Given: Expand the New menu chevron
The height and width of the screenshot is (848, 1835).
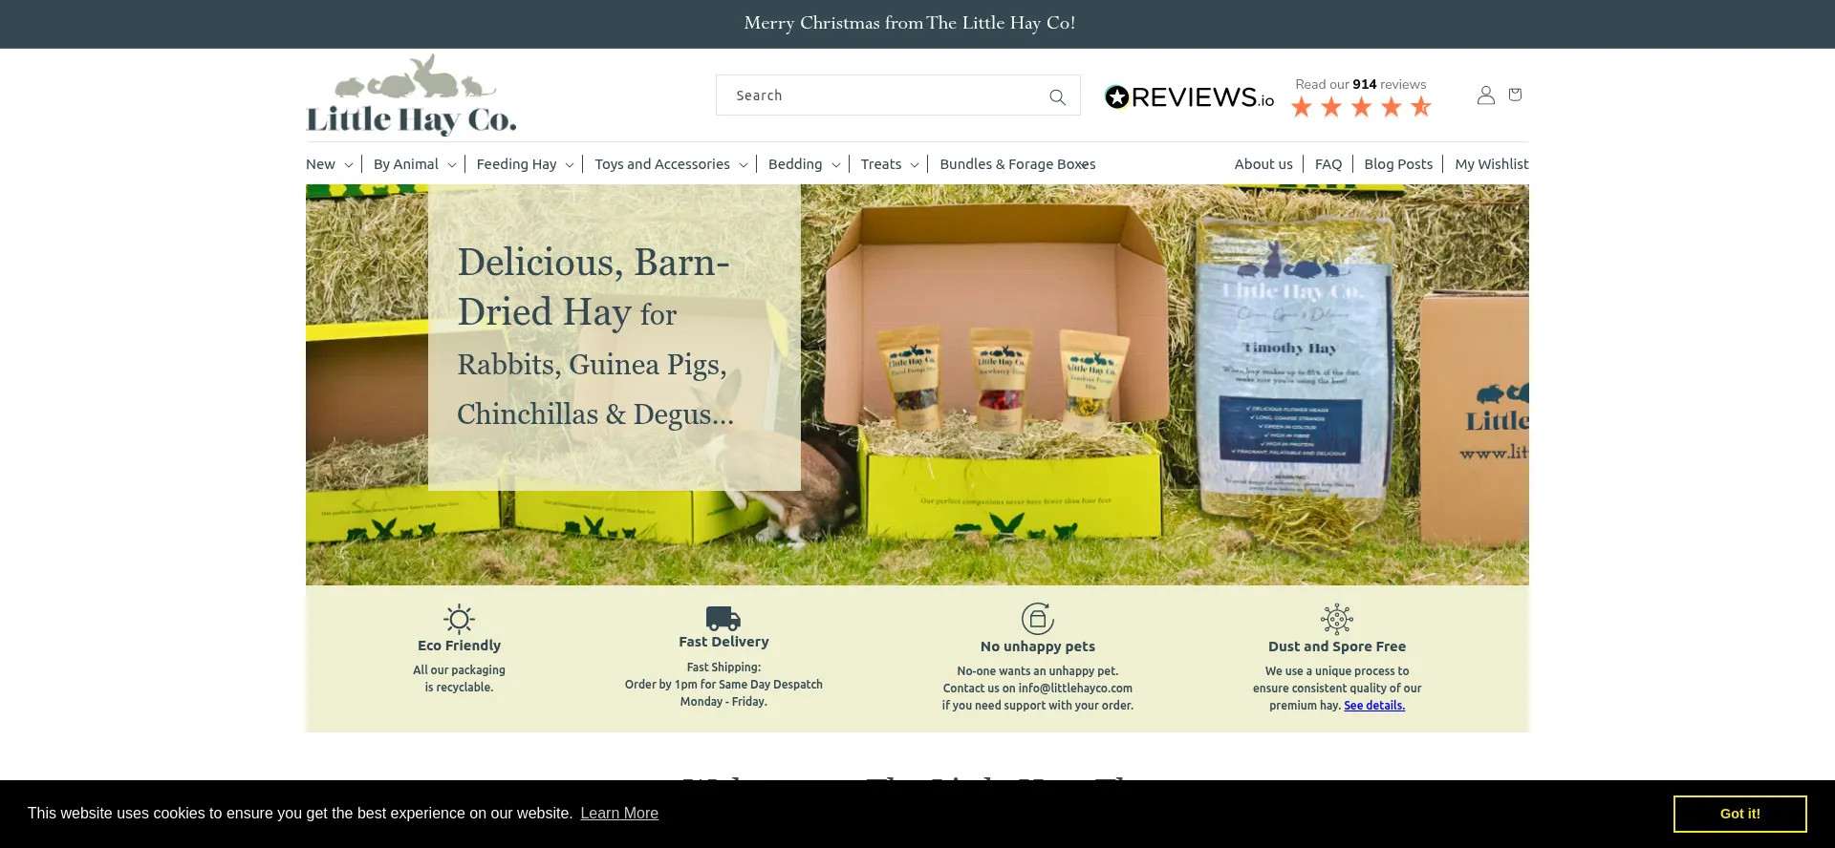Looking at the screenshot, I should (349, 165).
